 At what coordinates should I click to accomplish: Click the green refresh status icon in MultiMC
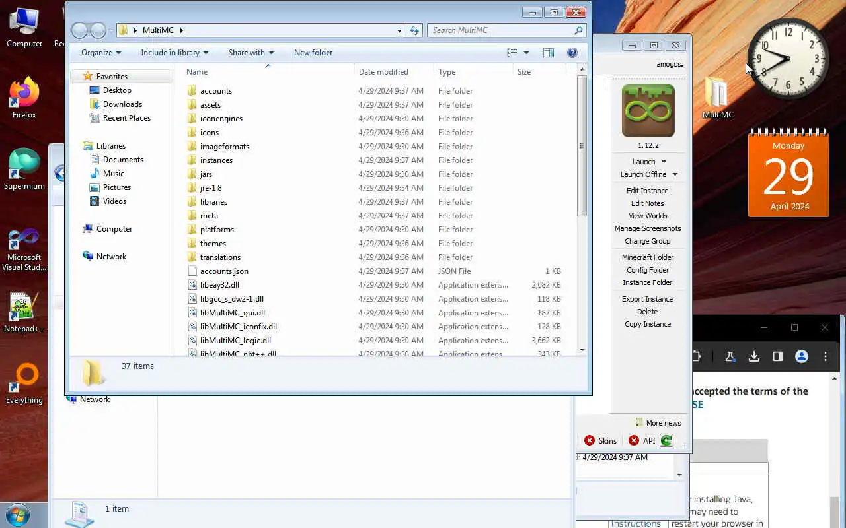point(666,440)
